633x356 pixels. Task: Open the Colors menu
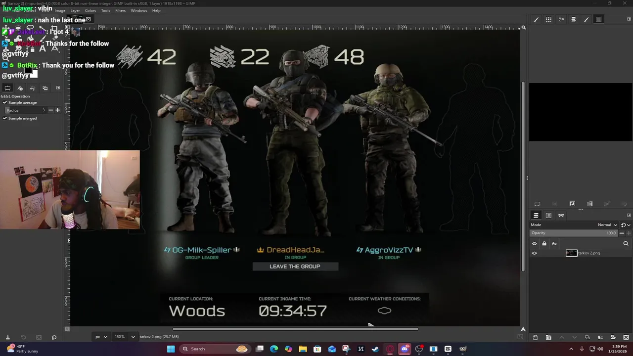pyautogui.click(x=90, y=10)
